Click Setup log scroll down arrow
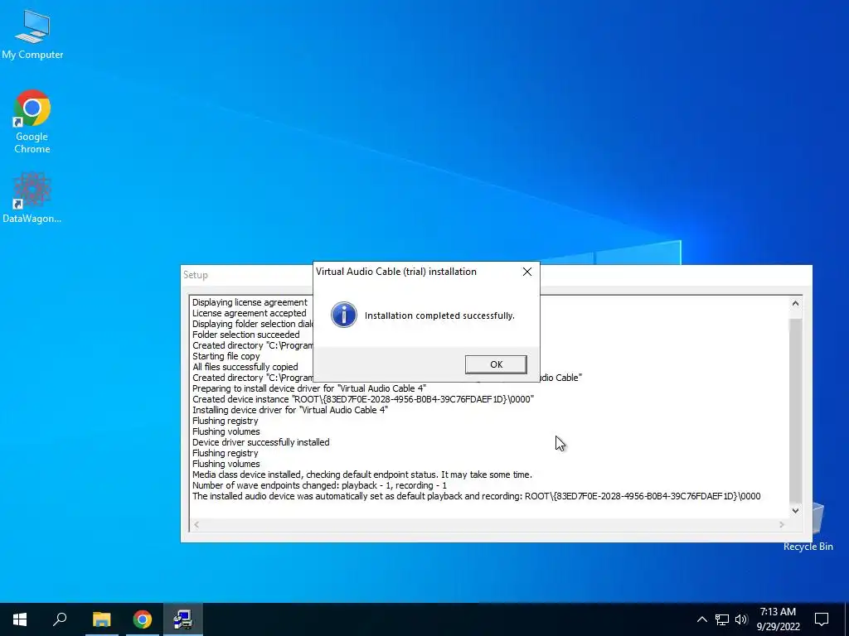 coord(795,510)
